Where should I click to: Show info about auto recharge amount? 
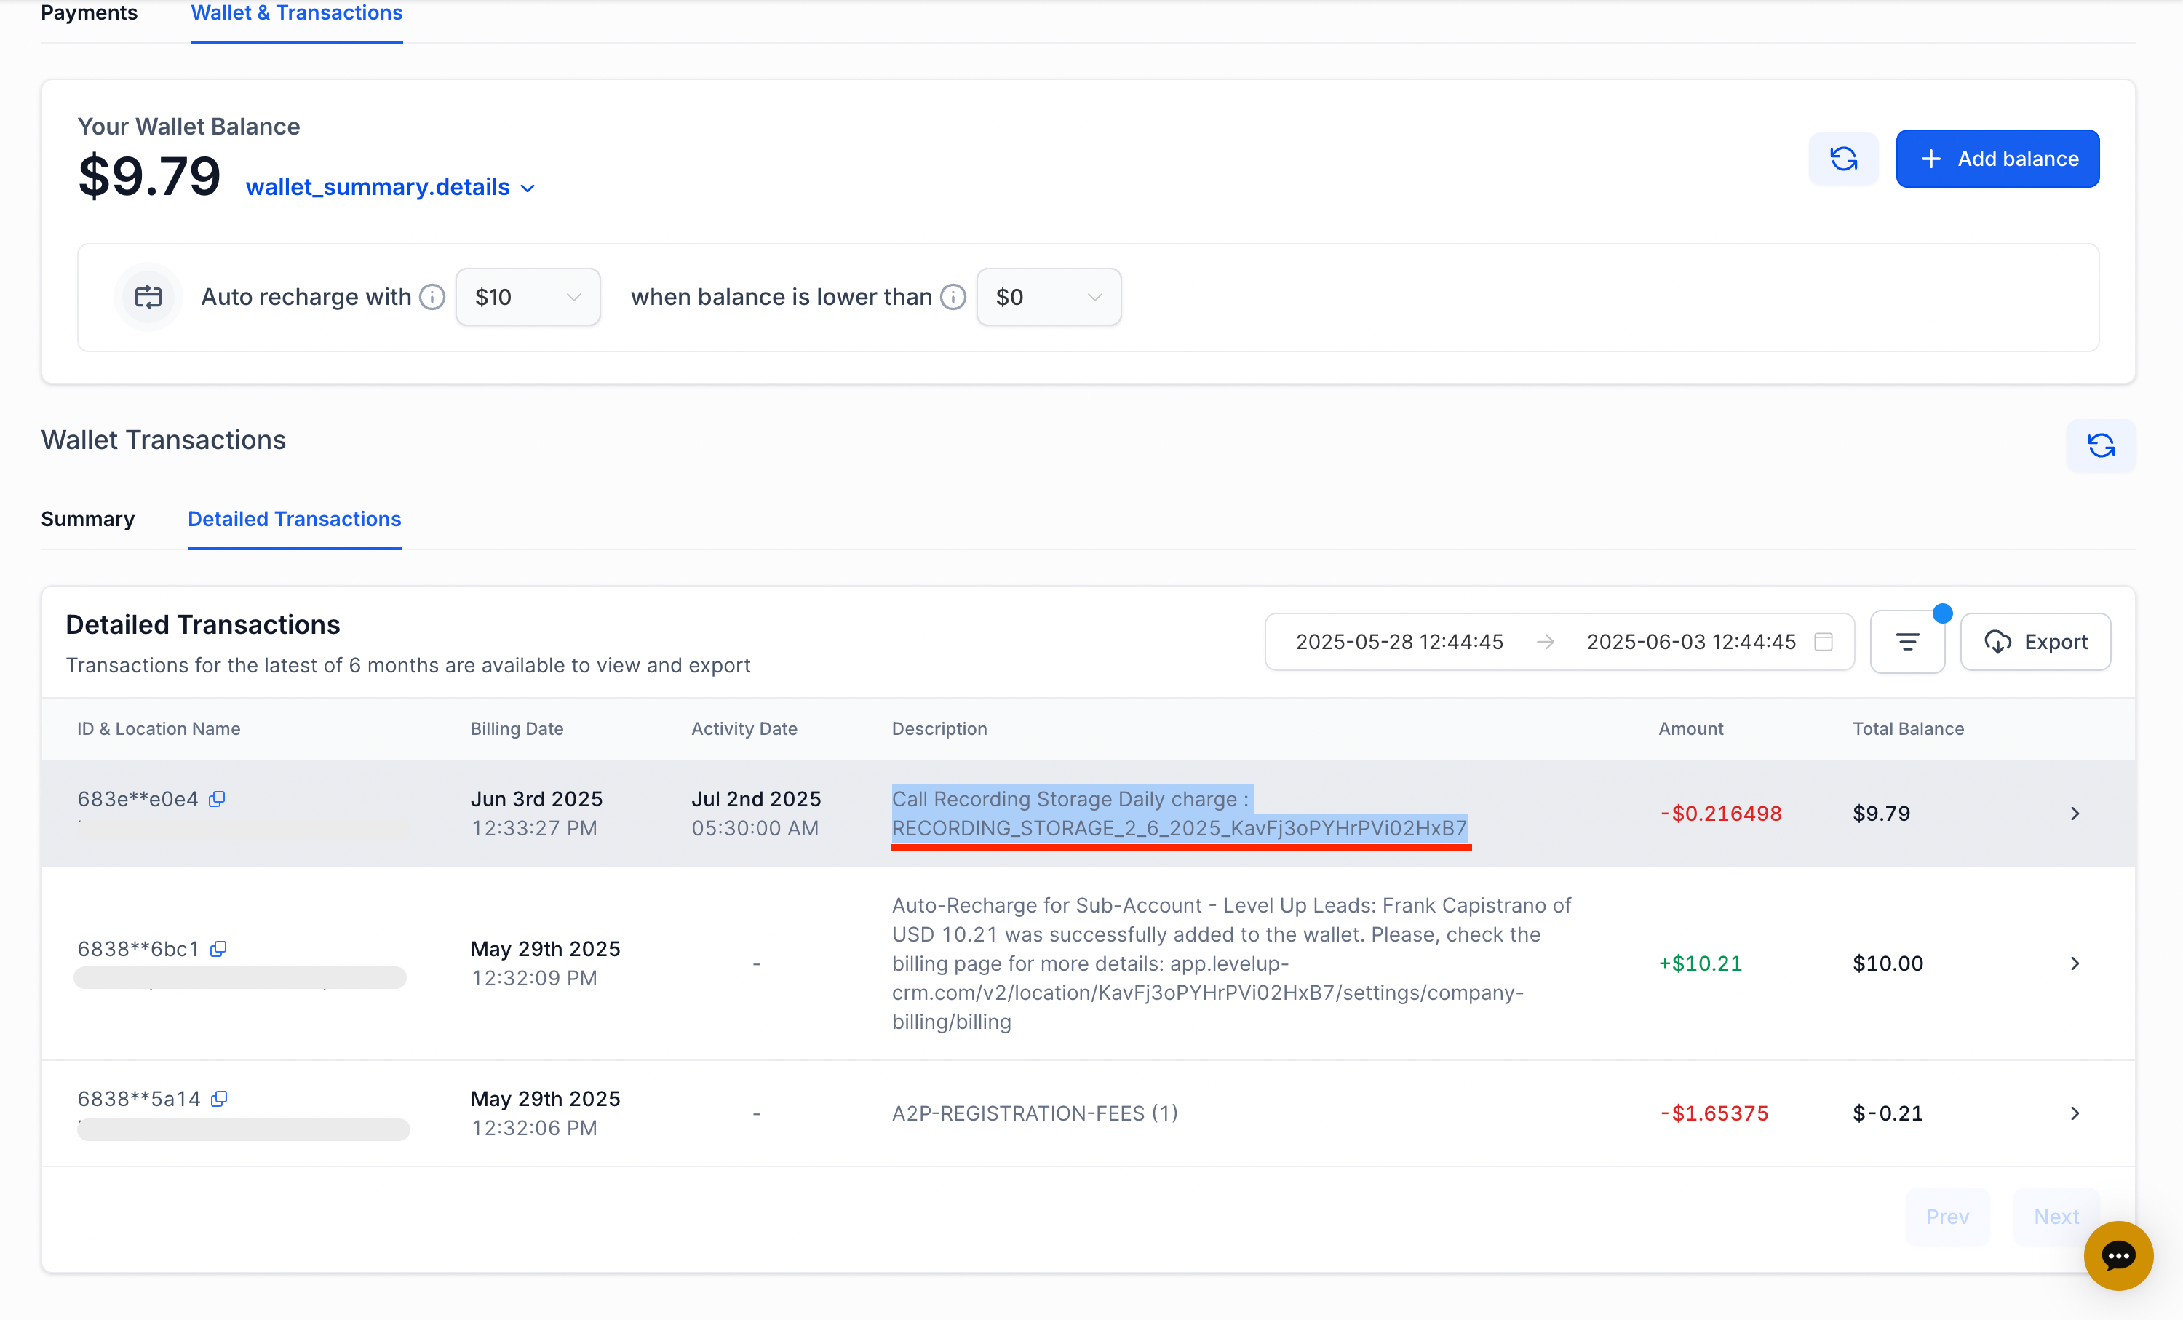click(x=432, y=297)
